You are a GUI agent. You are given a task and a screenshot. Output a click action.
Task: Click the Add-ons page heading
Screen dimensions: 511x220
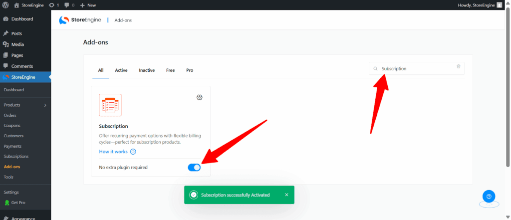pyautogui.click(x=95, y=42)
